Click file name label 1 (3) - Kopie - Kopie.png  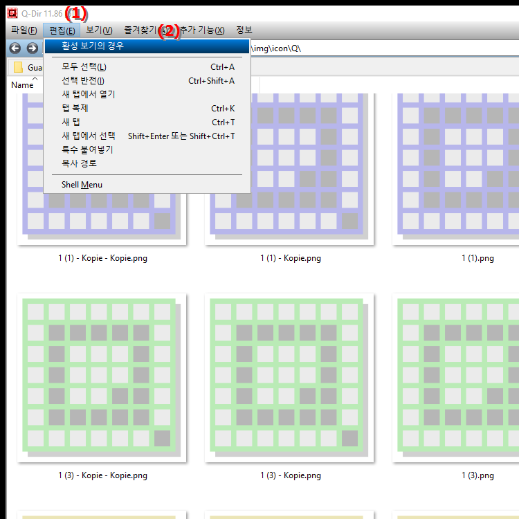(102, 475)
